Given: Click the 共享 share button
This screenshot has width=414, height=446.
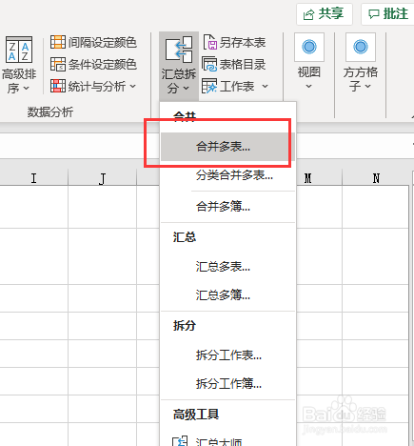Looking at the screenshot, I should click(x=325, y=14).
